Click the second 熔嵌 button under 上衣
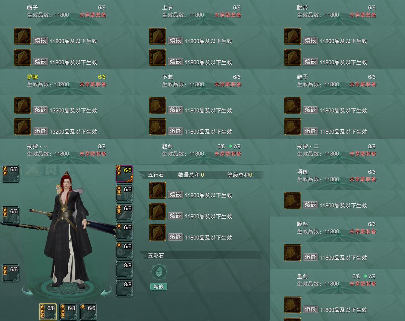 pyautogui.click(x=175, y=61)
